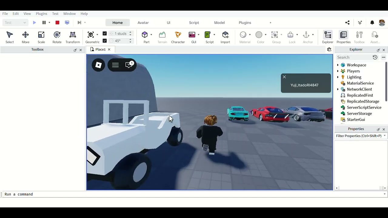Click the user avatar icon
The image size is (388, 218).
pyautogui.click(x=382, y=23)
